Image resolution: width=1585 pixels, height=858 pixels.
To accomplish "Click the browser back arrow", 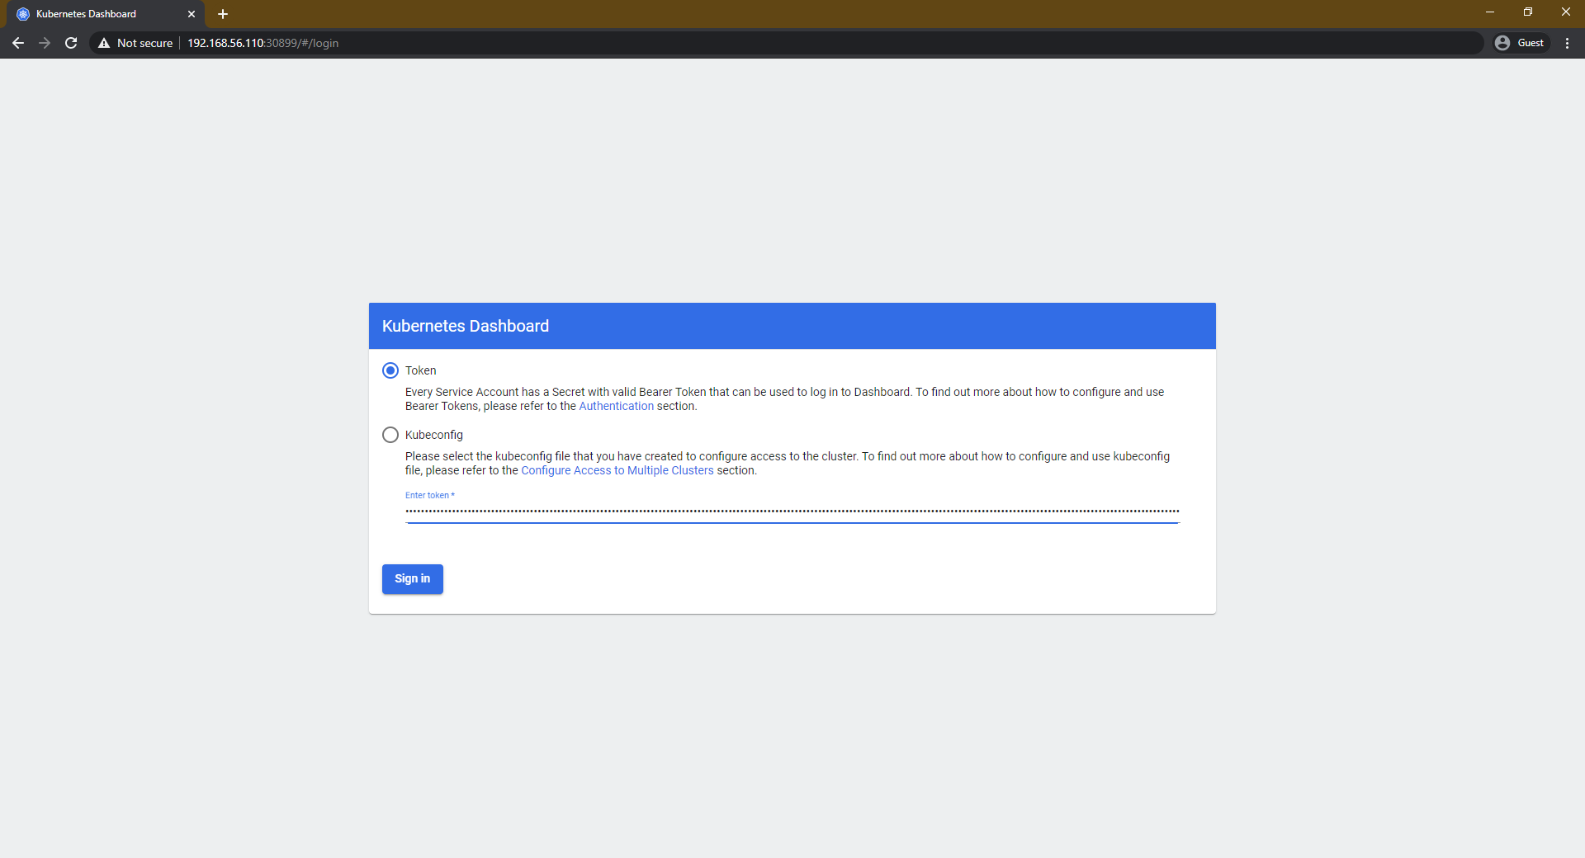I will [18, 43].
